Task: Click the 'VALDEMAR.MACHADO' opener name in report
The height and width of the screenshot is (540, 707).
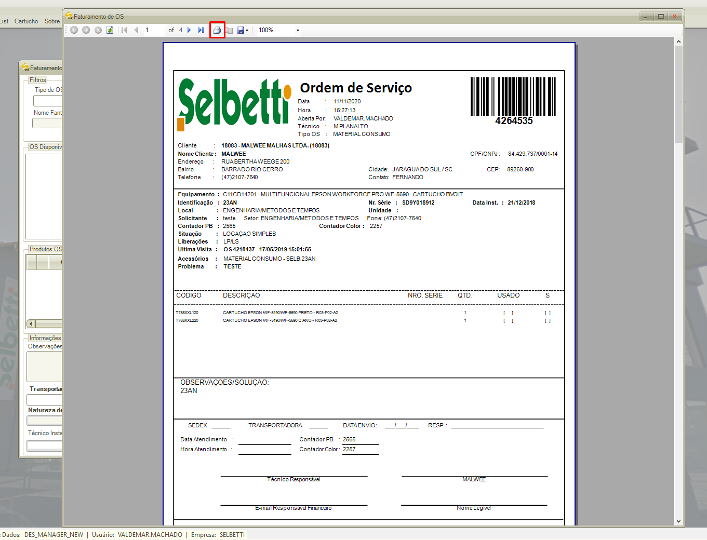Action: (x=363, y=118)
